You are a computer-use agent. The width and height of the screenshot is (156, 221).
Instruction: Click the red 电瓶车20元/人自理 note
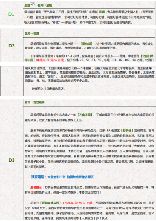pyautogui.click(x=50, y=60)
